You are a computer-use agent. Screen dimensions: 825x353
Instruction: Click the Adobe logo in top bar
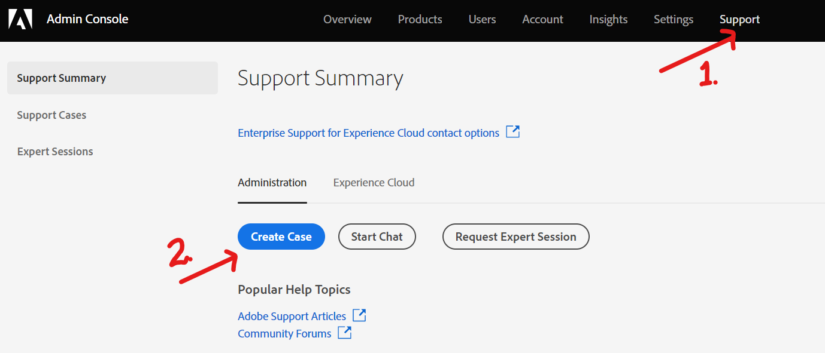20,19
